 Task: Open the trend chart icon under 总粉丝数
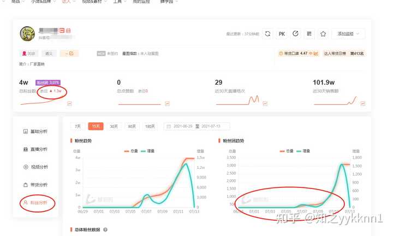(69, 104)
